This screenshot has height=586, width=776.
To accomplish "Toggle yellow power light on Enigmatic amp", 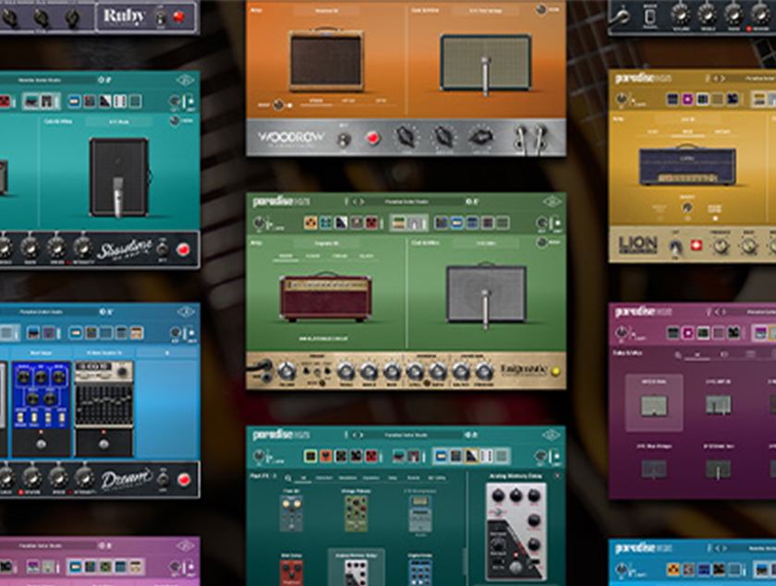I will click(555, 371).
